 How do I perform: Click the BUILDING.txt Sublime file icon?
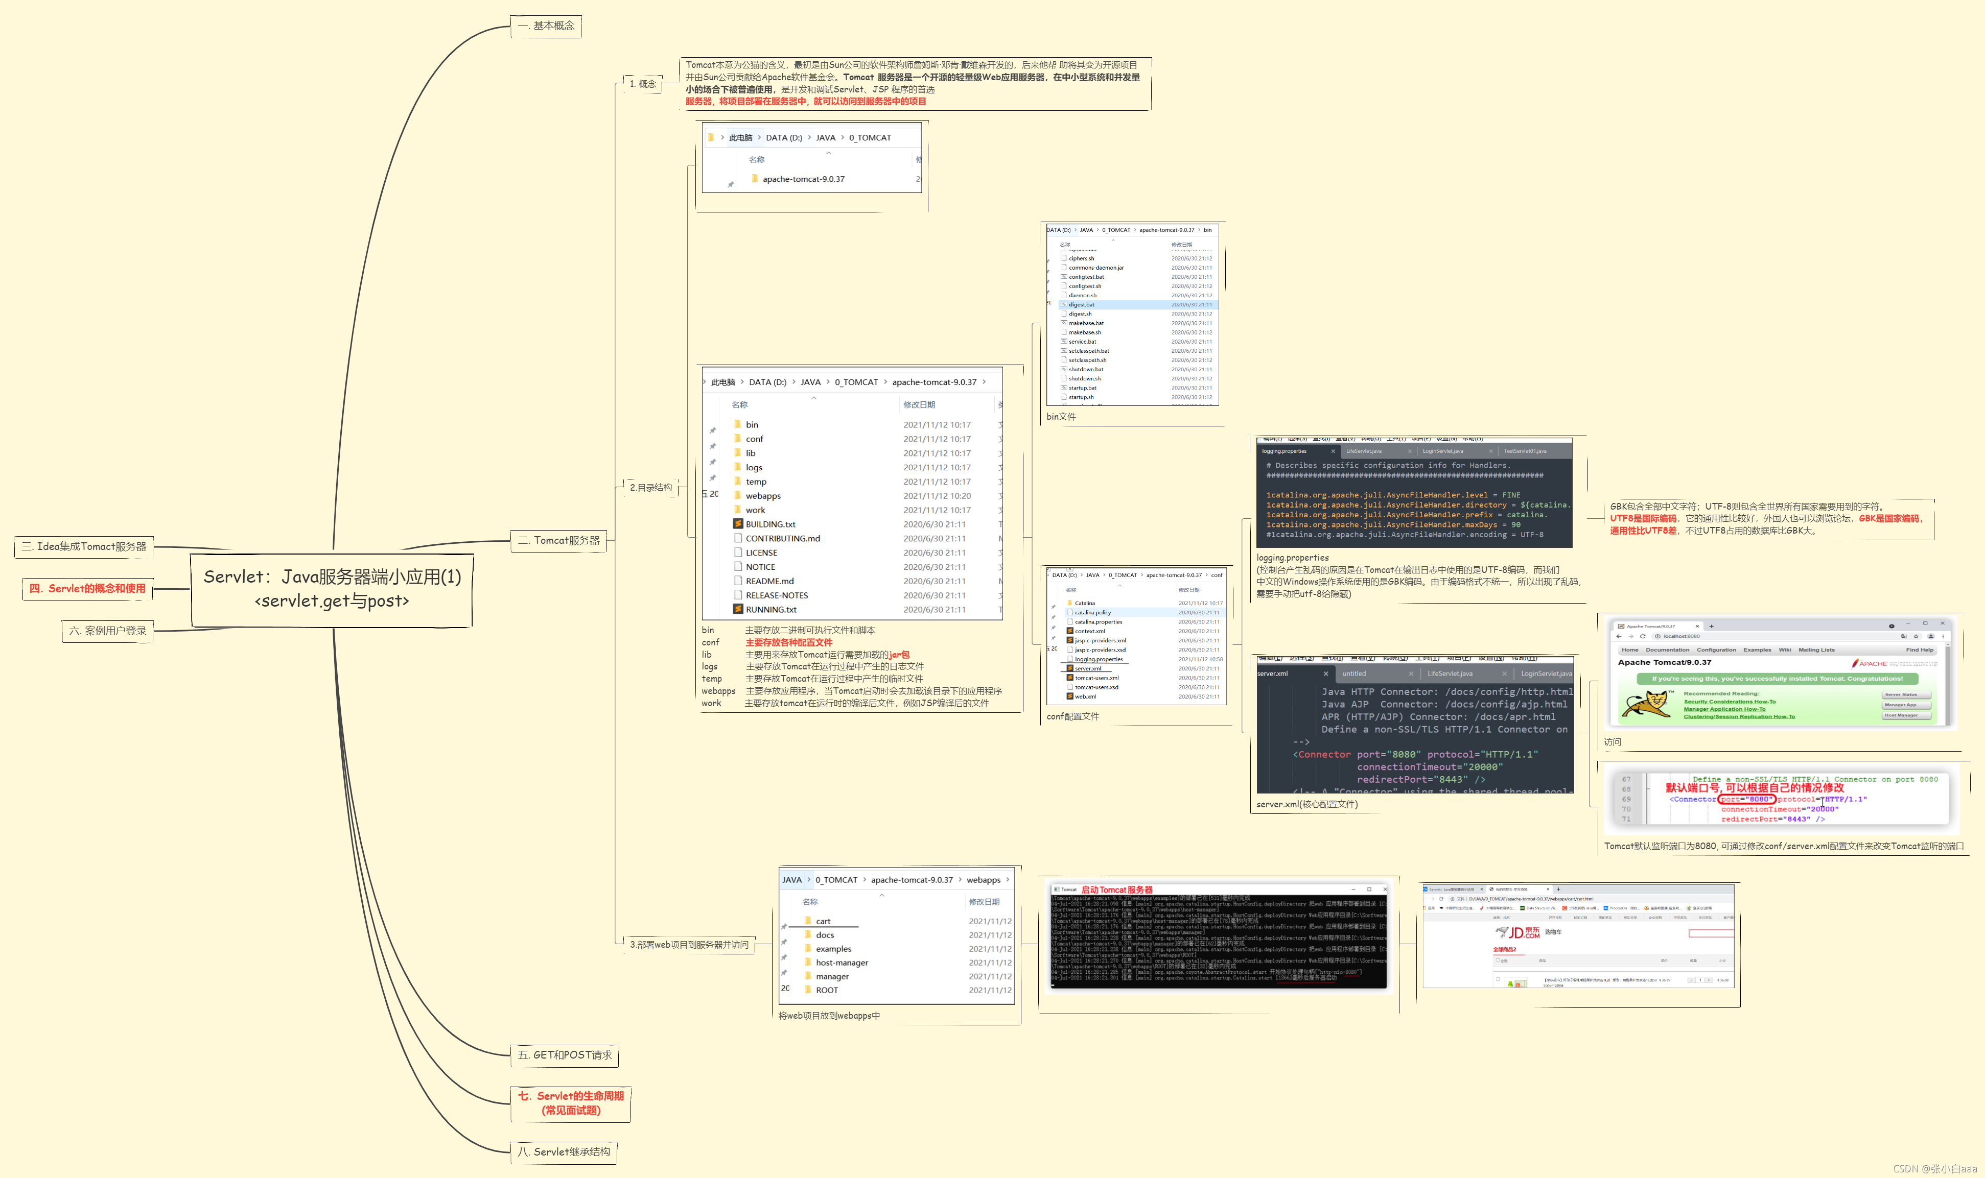(x=737, y=524)
